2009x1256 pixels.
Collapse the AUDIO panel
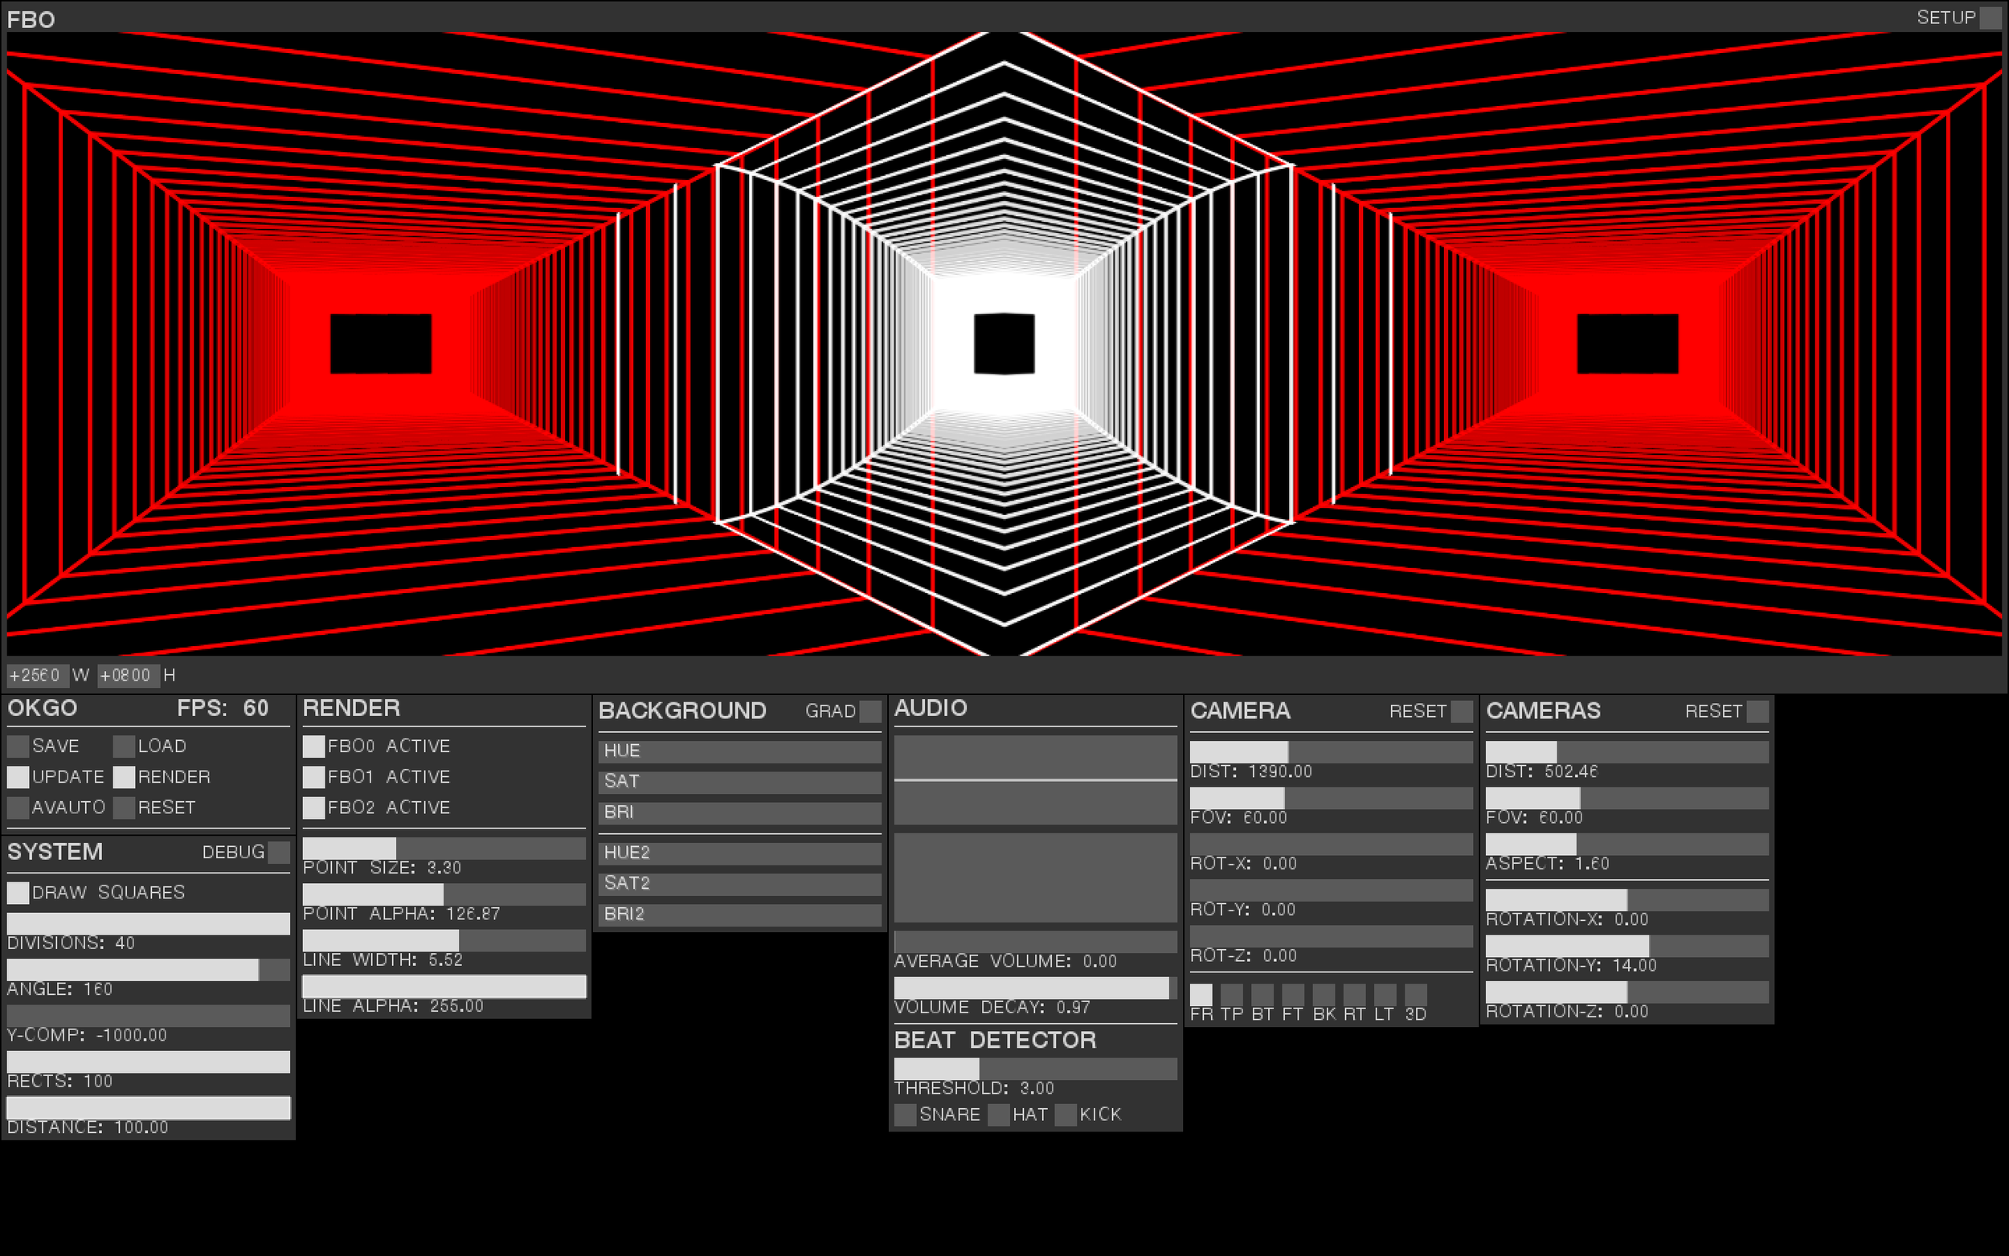[x=931, y=708]
